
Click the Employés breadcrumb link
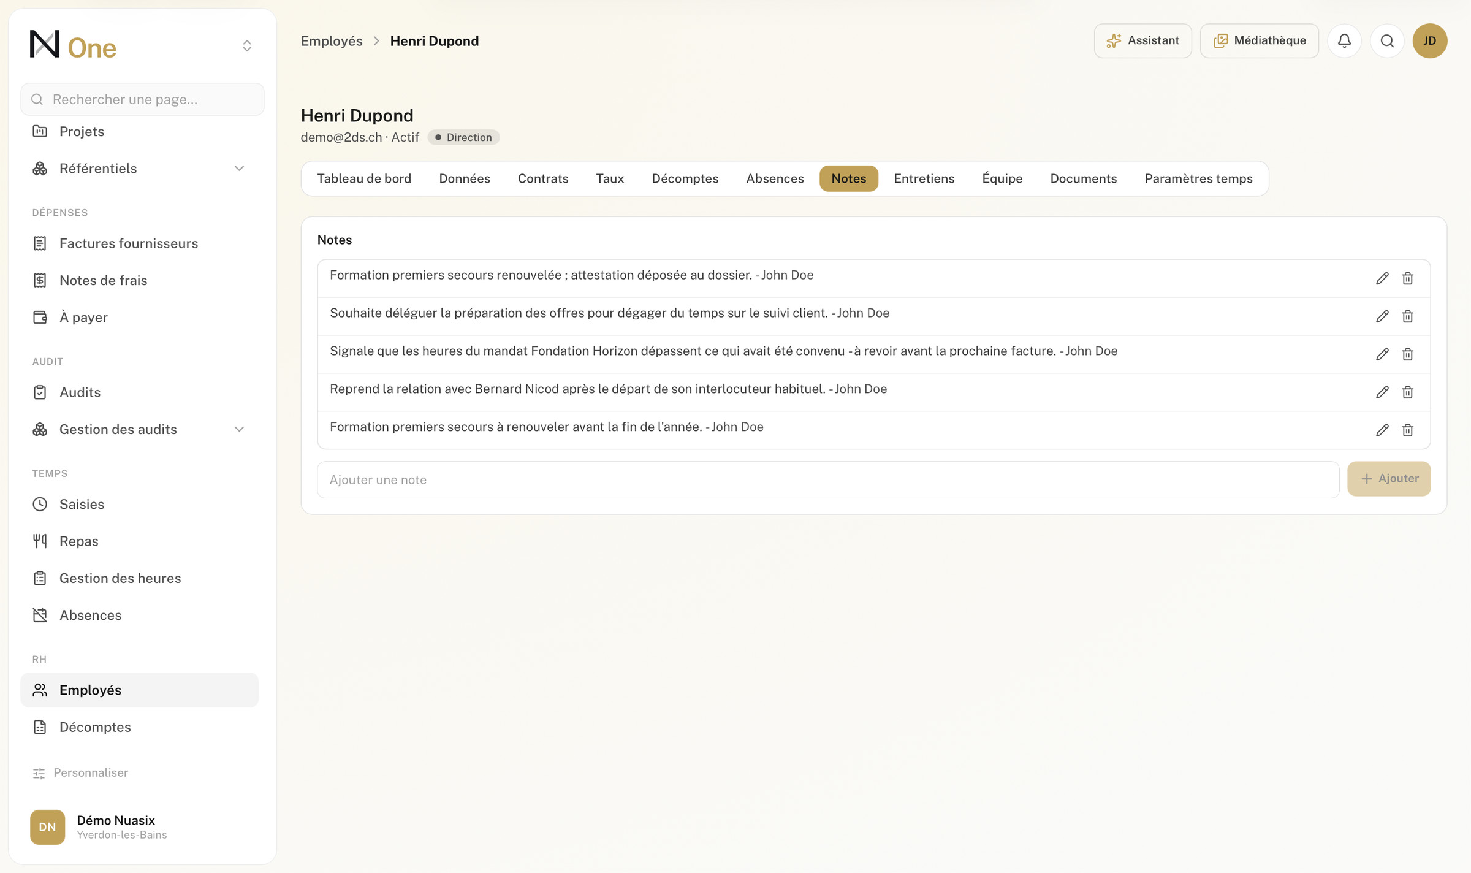coord(332,41)
